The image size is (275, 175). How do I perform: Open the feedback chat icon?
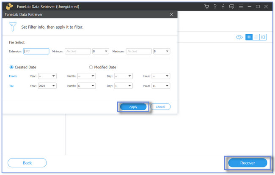(232, 6)
